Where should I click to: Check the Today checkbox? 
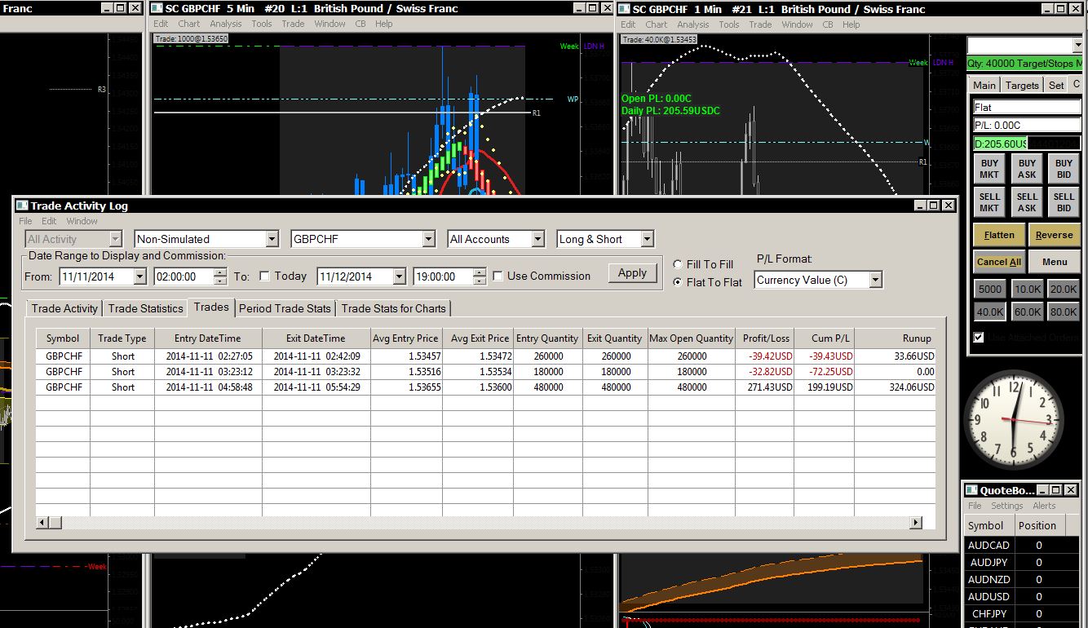click(x=264, y=276)
